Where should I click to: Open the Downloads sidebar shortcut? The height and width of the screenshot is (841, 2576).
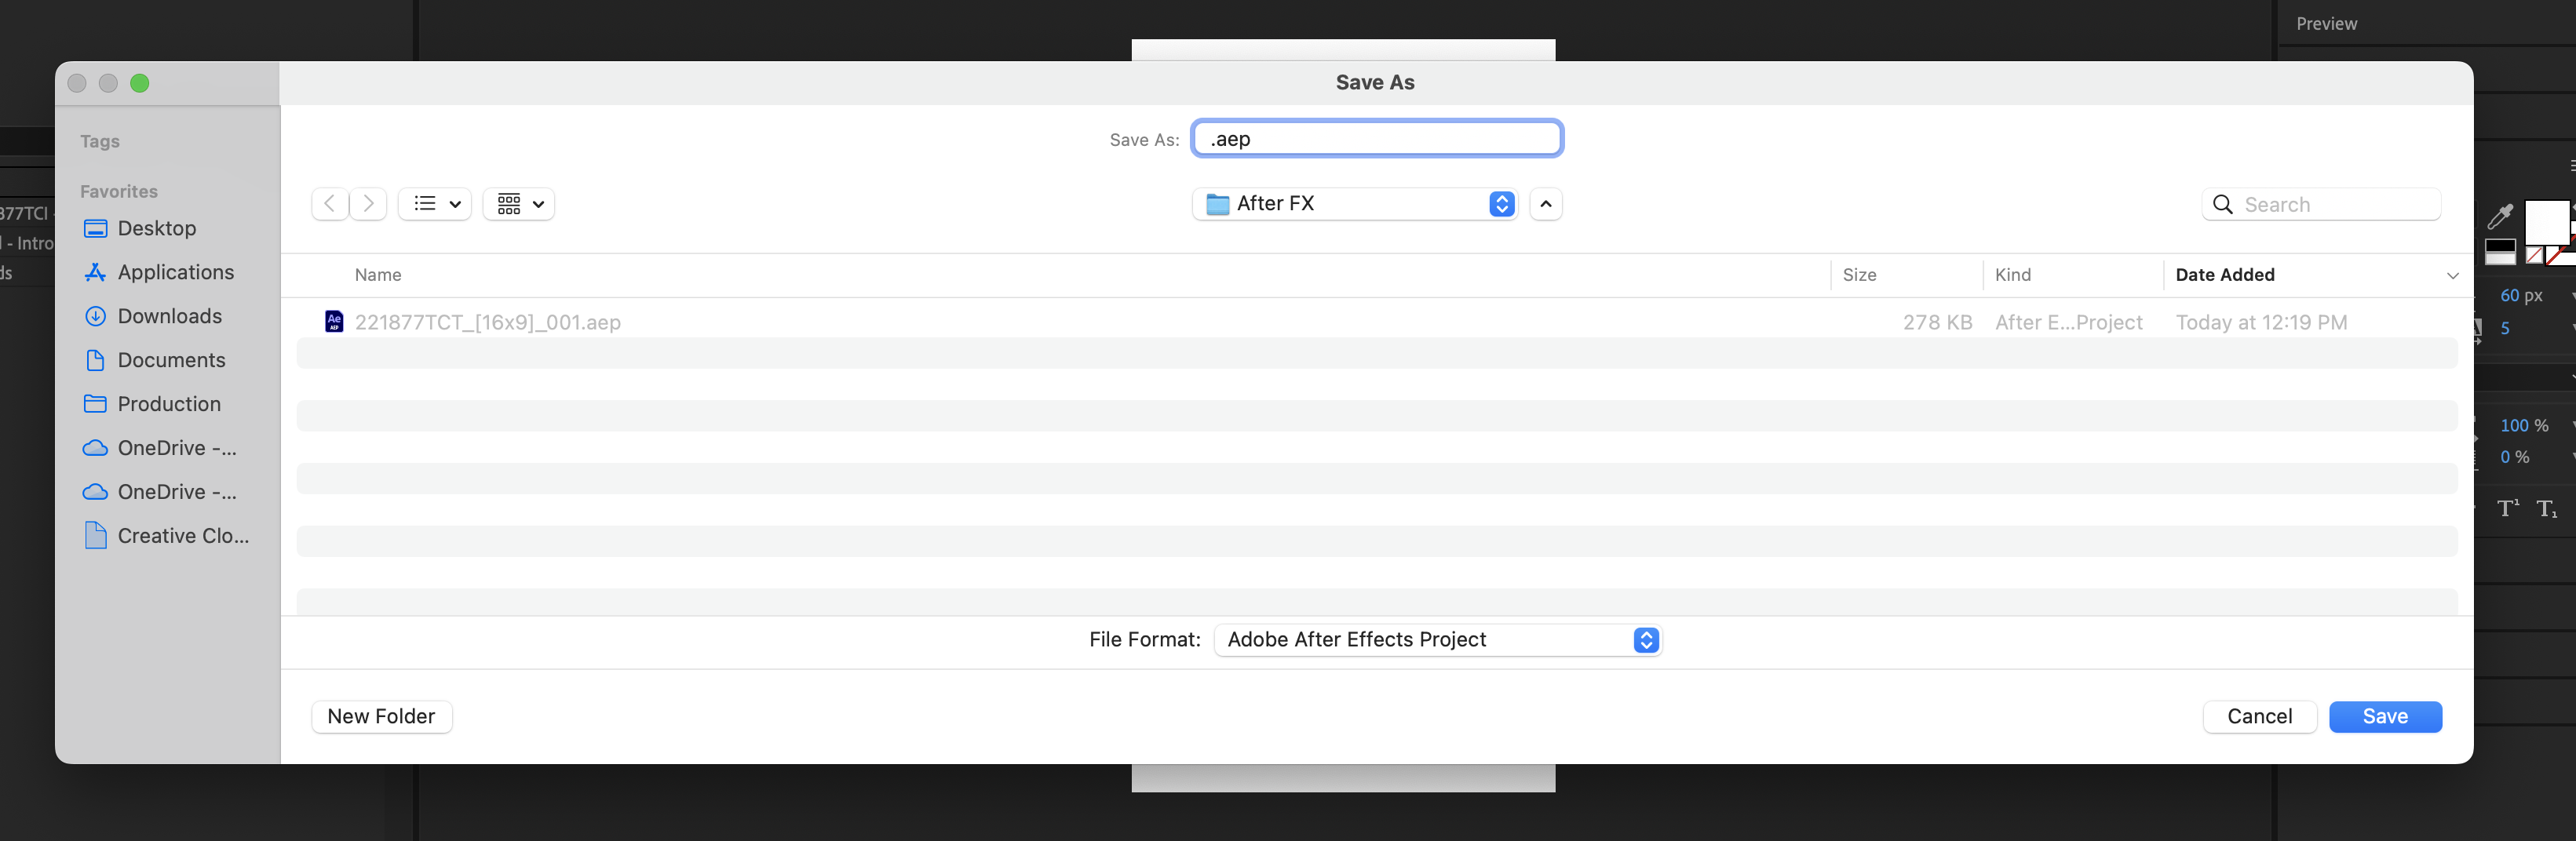pyautogui.click(x=170, y=315)
